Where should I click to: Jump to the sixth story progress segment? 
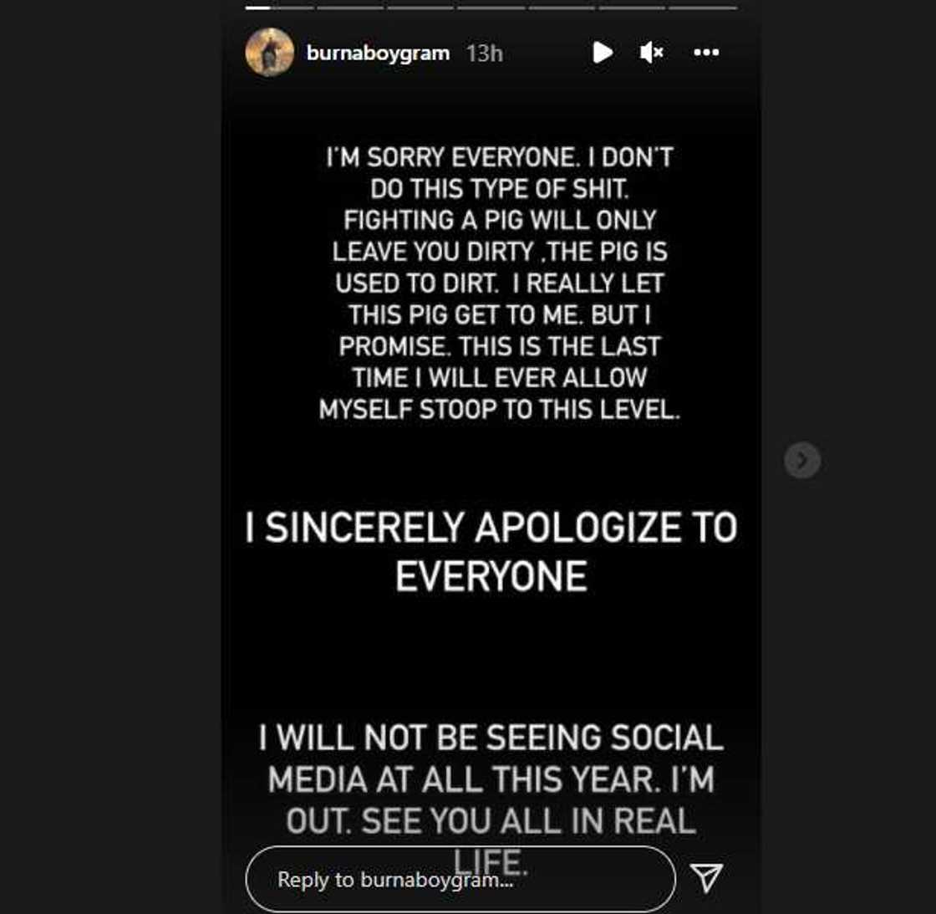pos(632,8)
